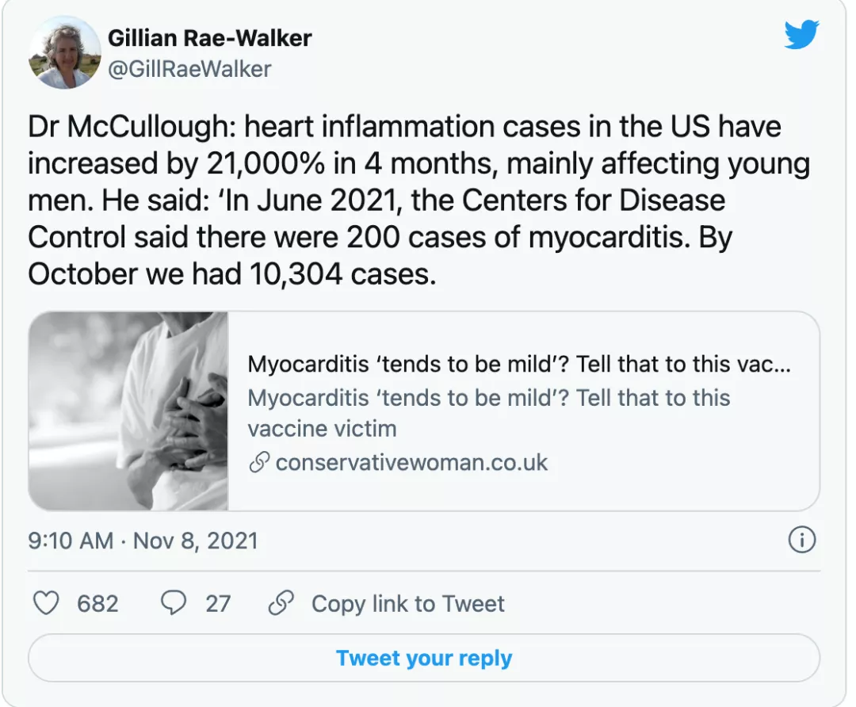This screenshot has height=707, width=856.
Task: Select the Copy link to Tweet text
Action: pos(407,604)
